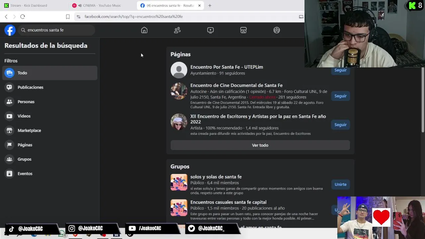The height and width of the screenshot is (239, 425).
Task: Select the Marketplace filter label in sidebar
Action: [x=29, y=130]
